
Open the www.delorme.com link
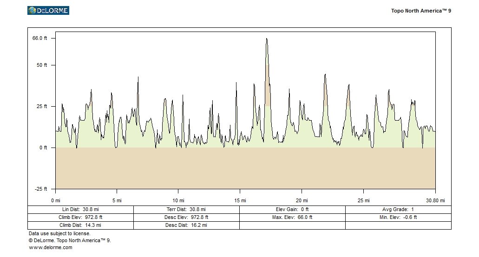(51, 247)
